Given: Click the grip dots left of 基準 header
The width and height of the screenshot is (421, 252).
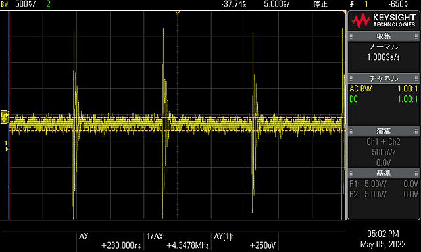Looking at the screenshot, I should pos(351,173).
